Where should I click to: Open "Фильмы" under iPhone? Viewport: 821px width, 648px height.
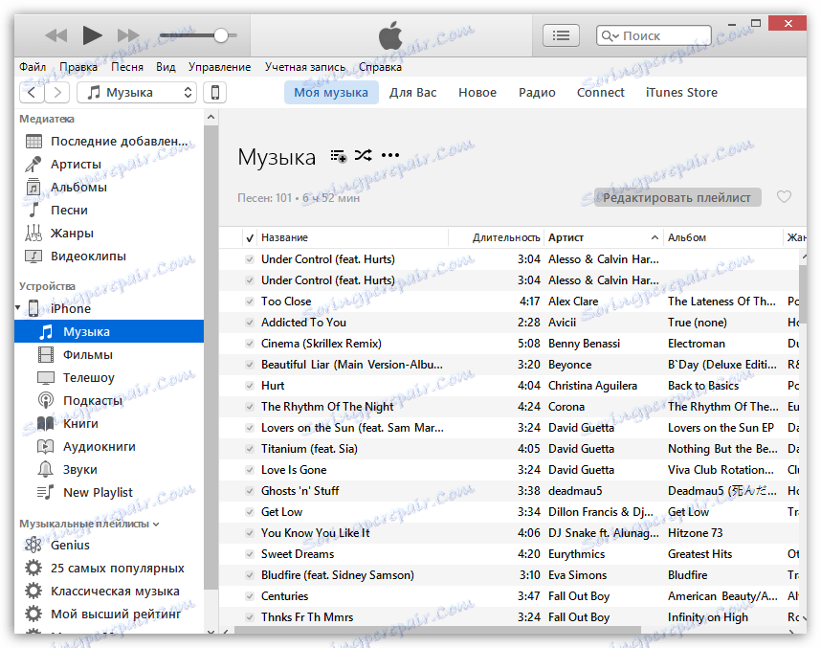pyautogui.click(x=109, y=355)
